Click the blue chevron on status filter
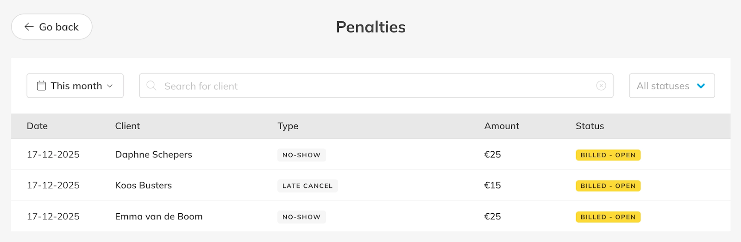Image resolution: width=741 pixels, height=242 pixels. 701,86
